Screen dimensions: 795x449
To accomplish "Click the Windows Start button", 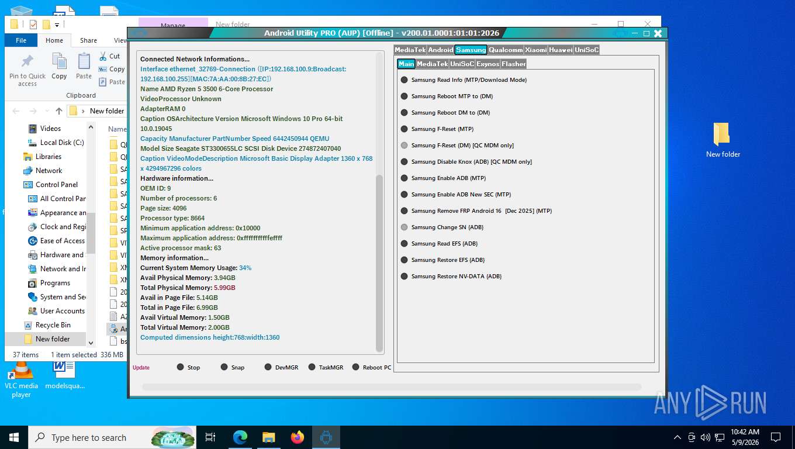I will click(x=14, y=437).
